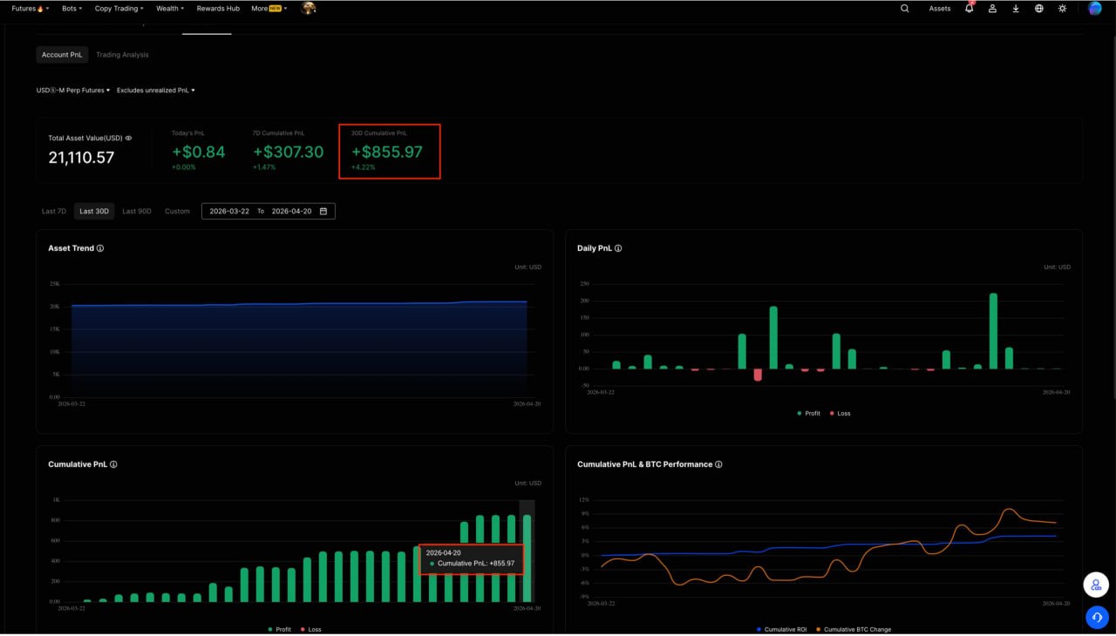Screen dimensions: 1116x636
Task: Expand USD-M Perp Futures dropdown
Action: 73,90
